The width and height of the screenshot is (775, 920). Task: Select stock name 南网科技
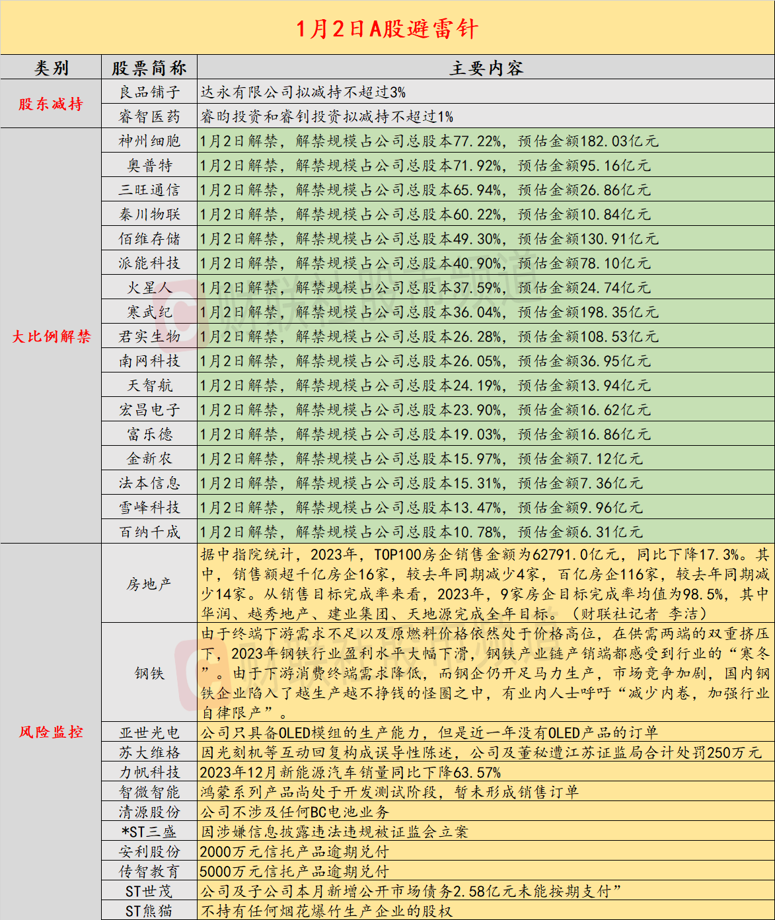[149, 361]
